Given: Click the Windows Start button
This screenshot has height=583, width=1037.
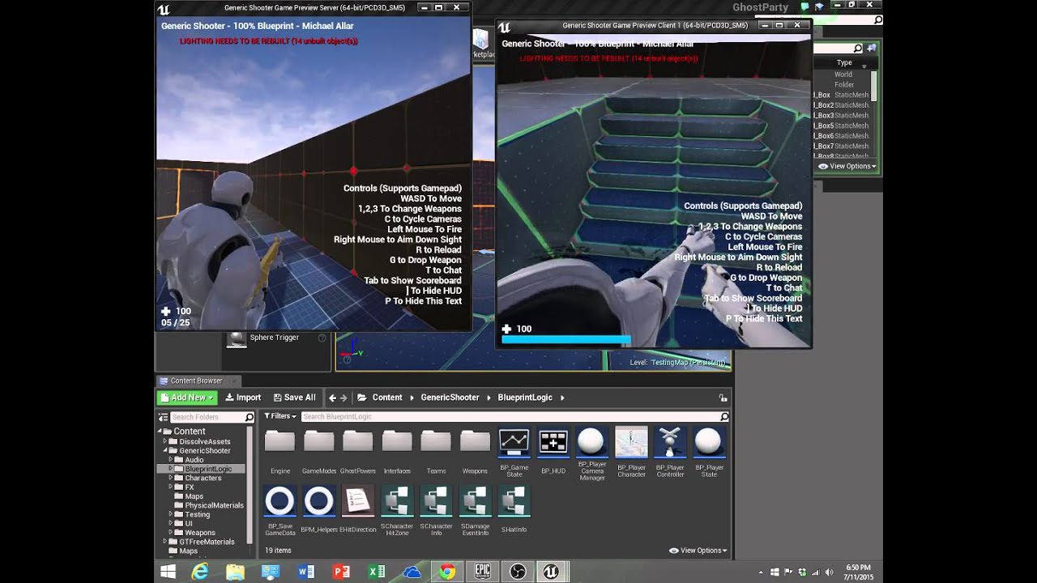Looking at the screenshot, I should pyautogui.click(x=168, y=572).
